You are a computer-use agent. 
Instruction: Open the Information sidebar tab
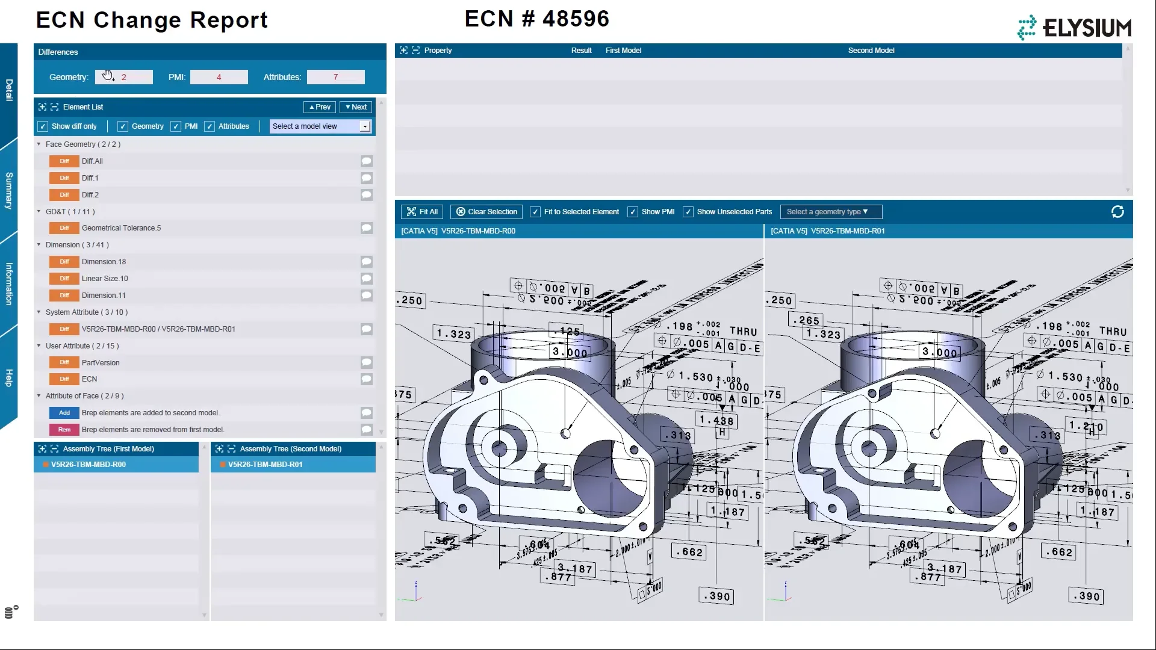point(8,280)
